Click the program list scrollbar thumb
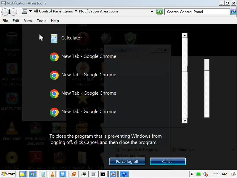 [x=185, y=69]
